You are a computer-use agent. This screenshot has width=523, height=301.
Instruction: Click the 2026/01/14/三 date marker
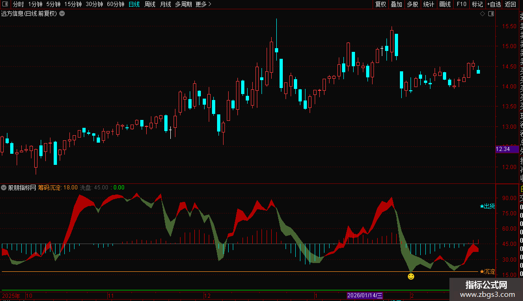click(365, 295)
